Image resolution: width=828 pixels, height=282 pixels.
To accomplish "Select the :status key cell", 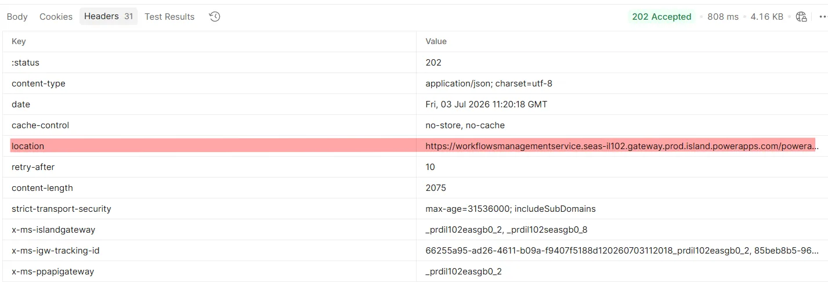I will [209, 63].
